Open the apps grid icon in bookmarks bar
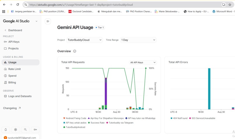The width and height of the screenshot is (235, 139). 3,12
